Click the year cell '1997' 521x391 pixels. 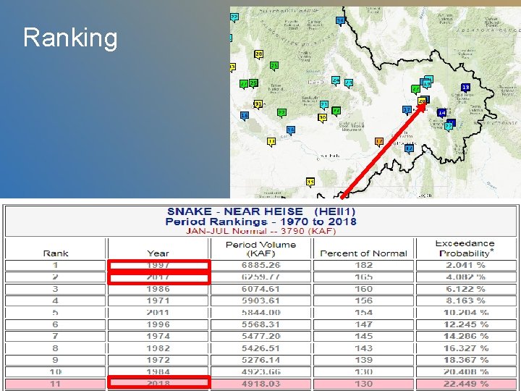click(158, 265)
